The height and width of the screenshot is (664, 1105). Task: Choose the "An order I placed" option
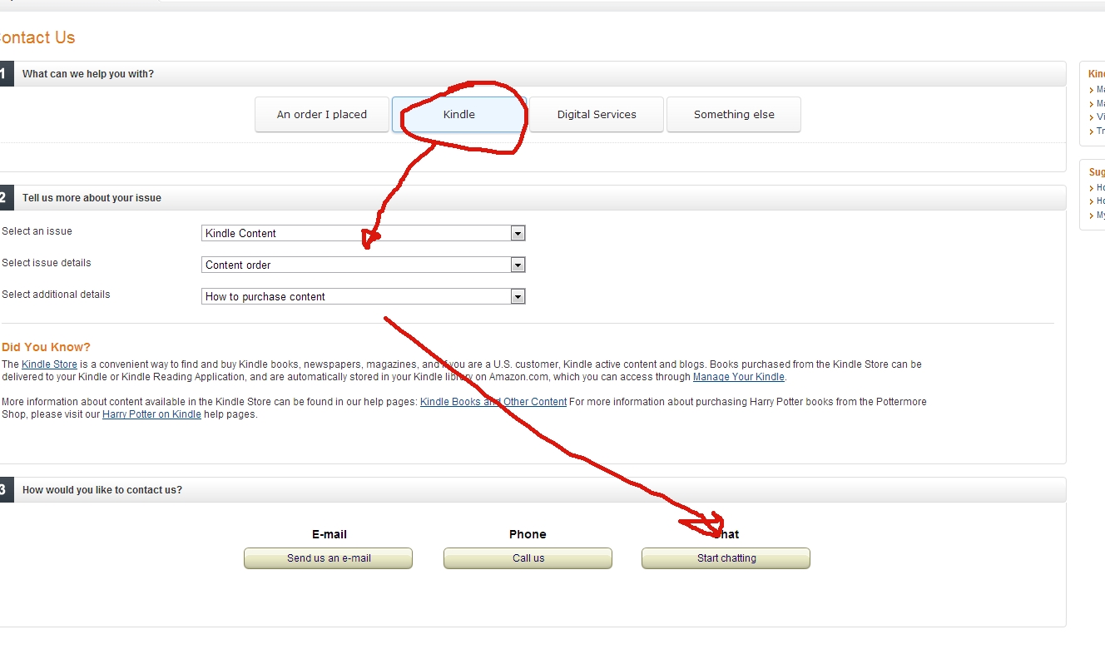coord(322,115)
